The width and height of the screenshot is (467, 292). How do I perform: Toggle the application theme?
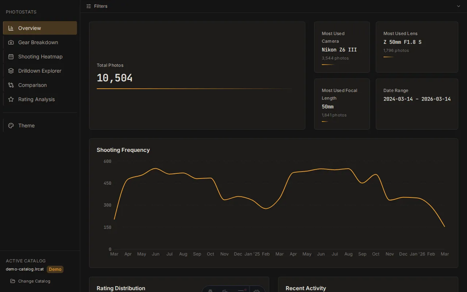click(x=26, y=126)
